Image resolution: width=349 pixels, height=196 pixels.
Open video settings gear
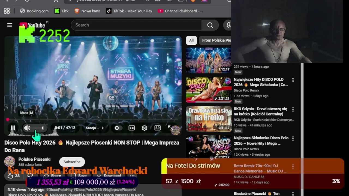[x=145, y=128]
